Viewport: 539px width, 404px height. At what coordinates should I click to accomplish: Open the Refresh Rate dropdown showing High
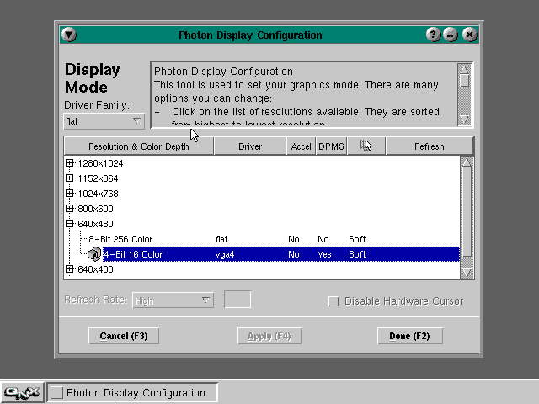[x=173, y=300]
